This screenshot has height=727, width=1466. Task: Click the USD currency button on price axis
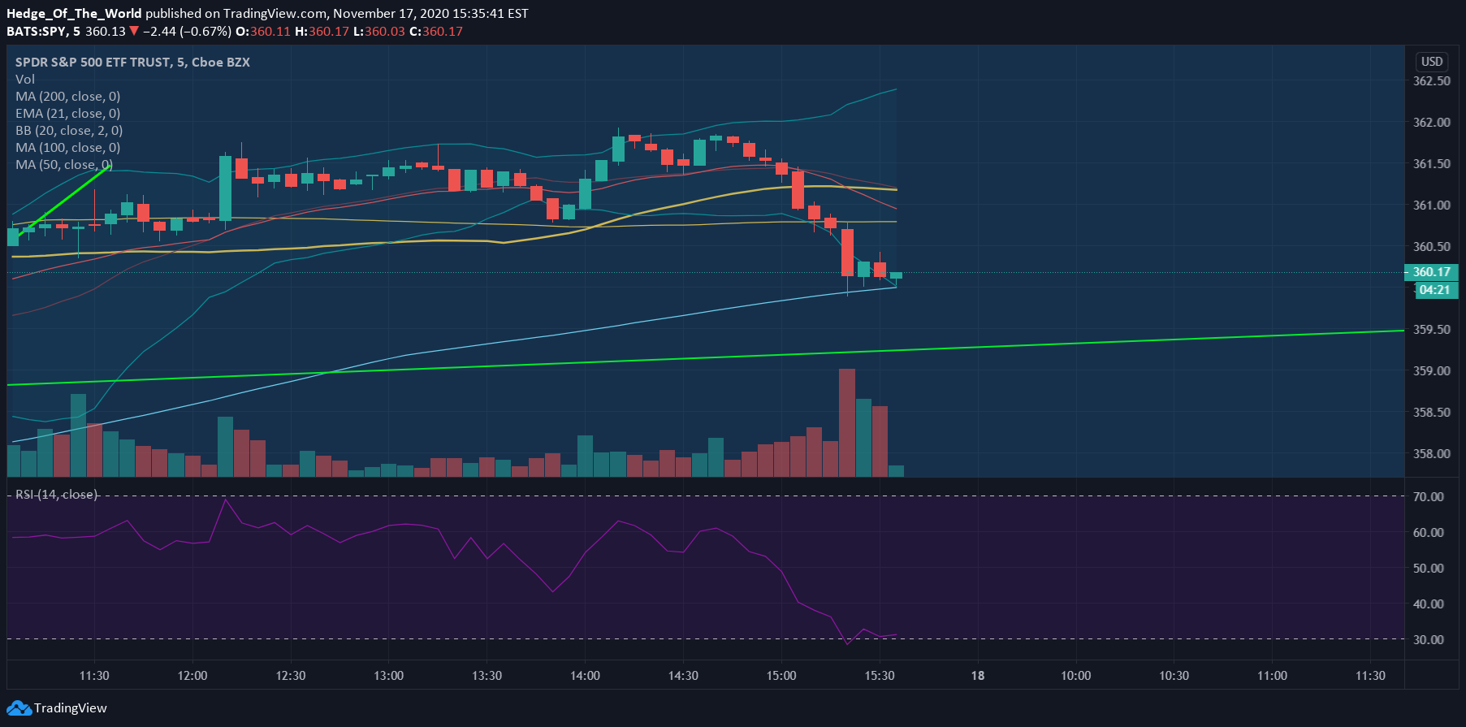[1432, 62]
